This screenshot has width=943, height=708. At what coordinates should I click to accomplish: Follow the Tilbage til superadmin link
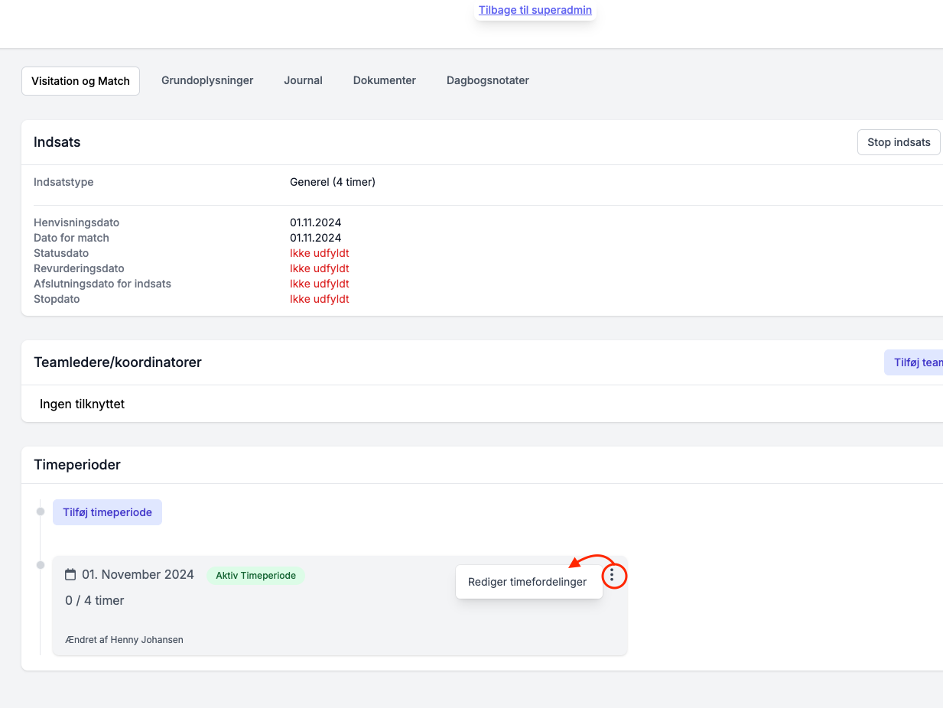(x=535, y=10)
